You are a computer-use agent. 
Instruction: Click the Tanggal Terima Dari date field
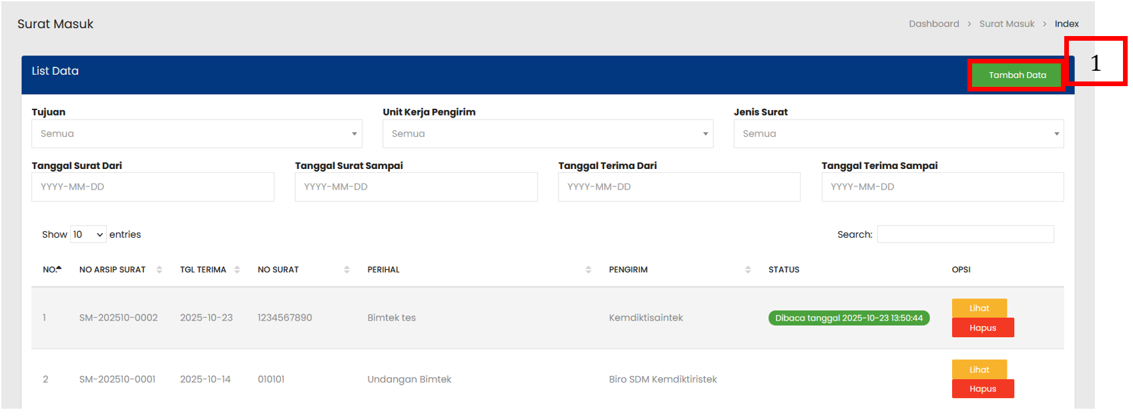679,187
